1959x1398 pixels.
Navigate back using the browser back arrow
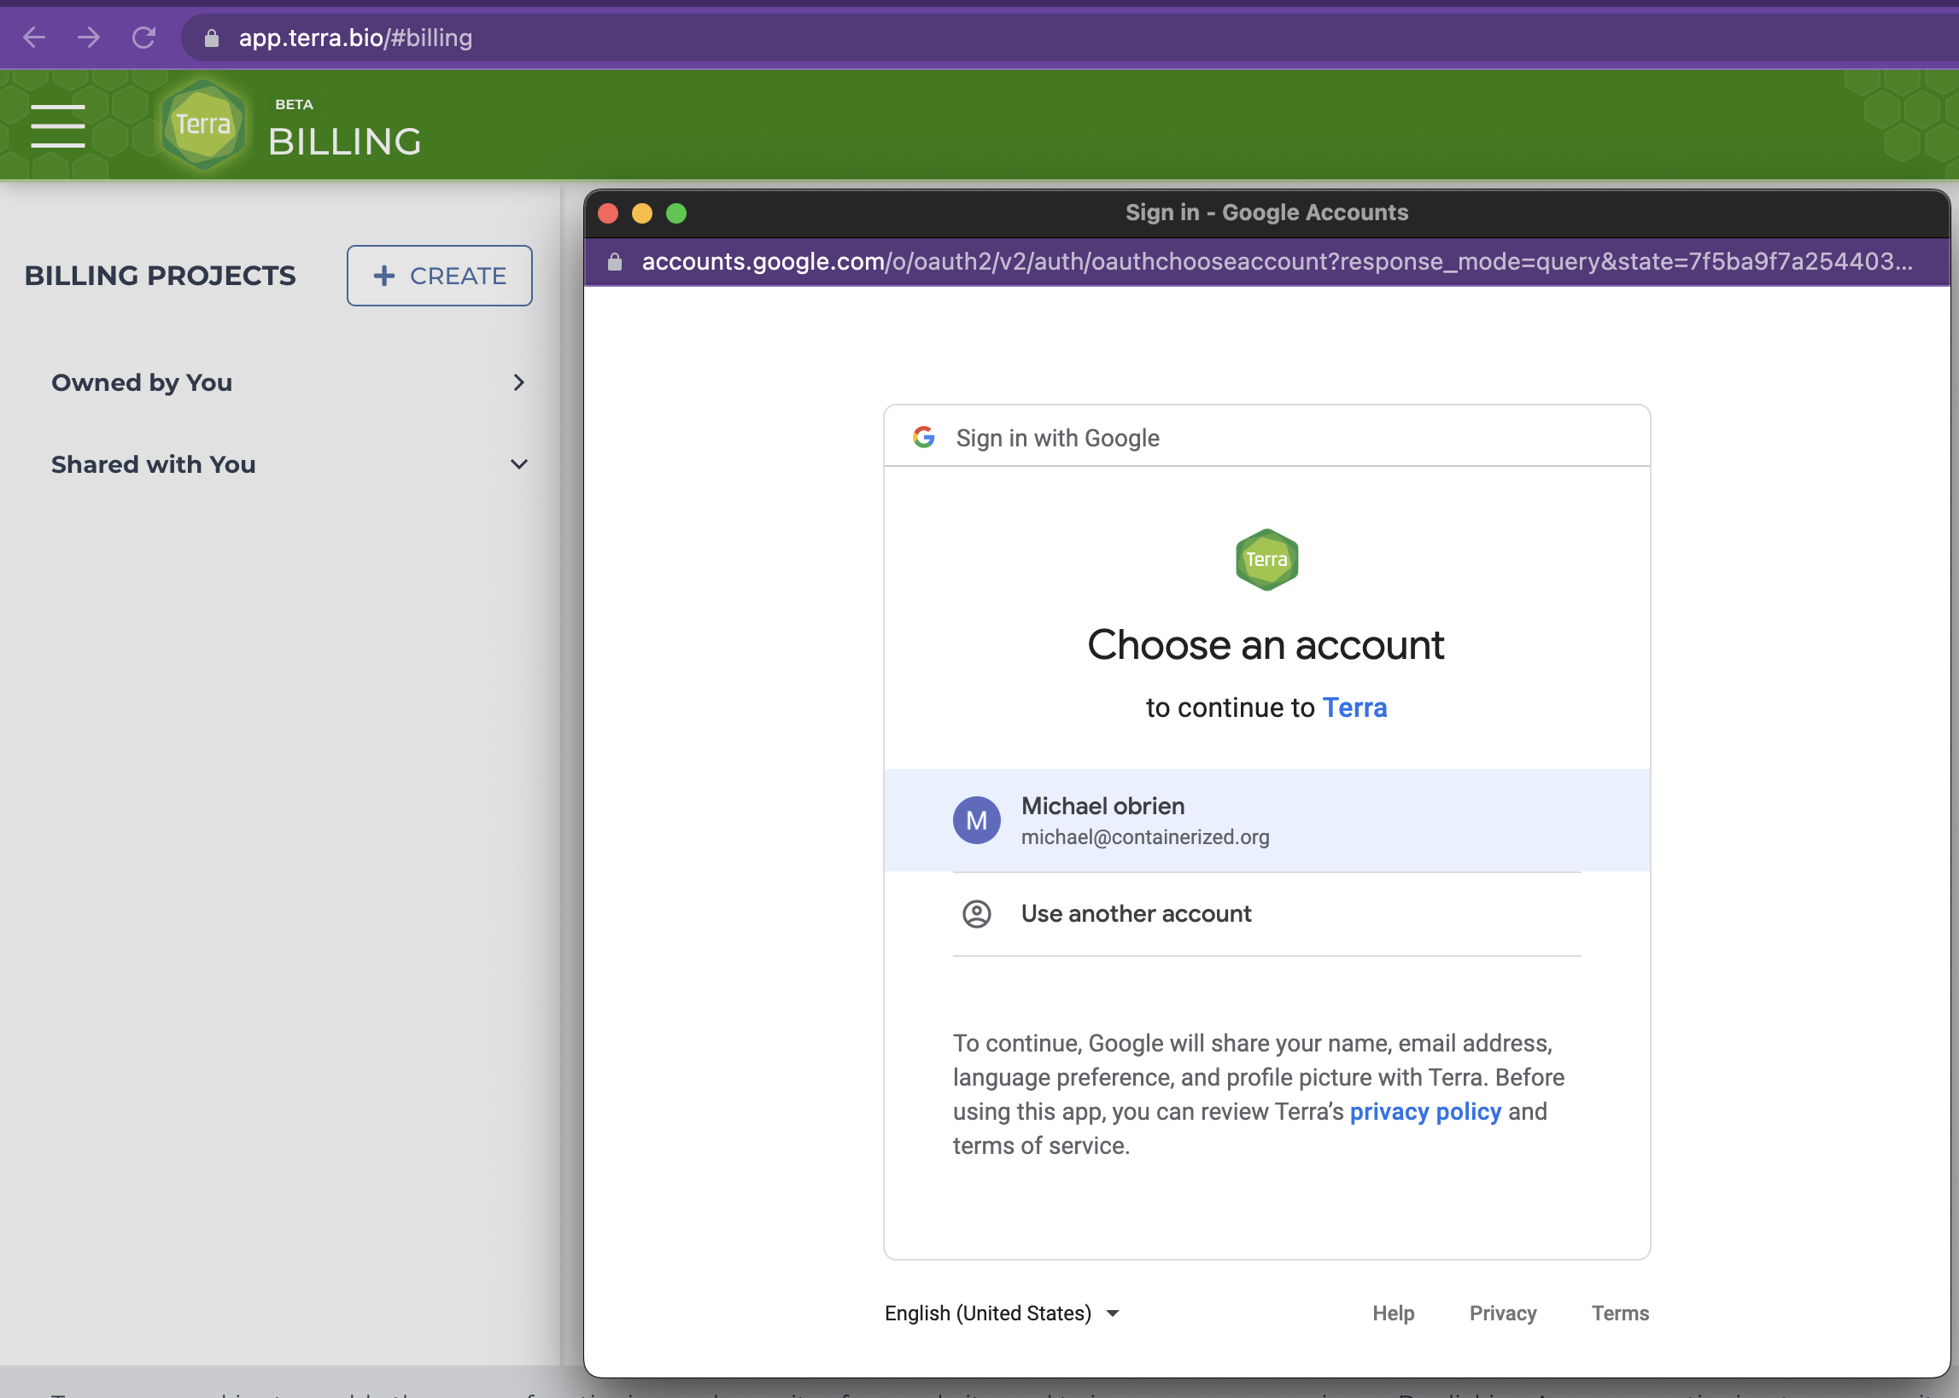click(33, 37)
